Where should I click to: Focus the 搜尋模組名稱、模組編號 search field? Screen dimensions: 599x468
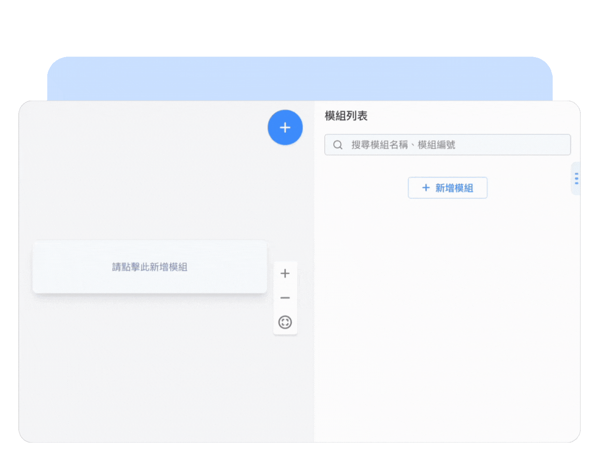tap(449, 145)
